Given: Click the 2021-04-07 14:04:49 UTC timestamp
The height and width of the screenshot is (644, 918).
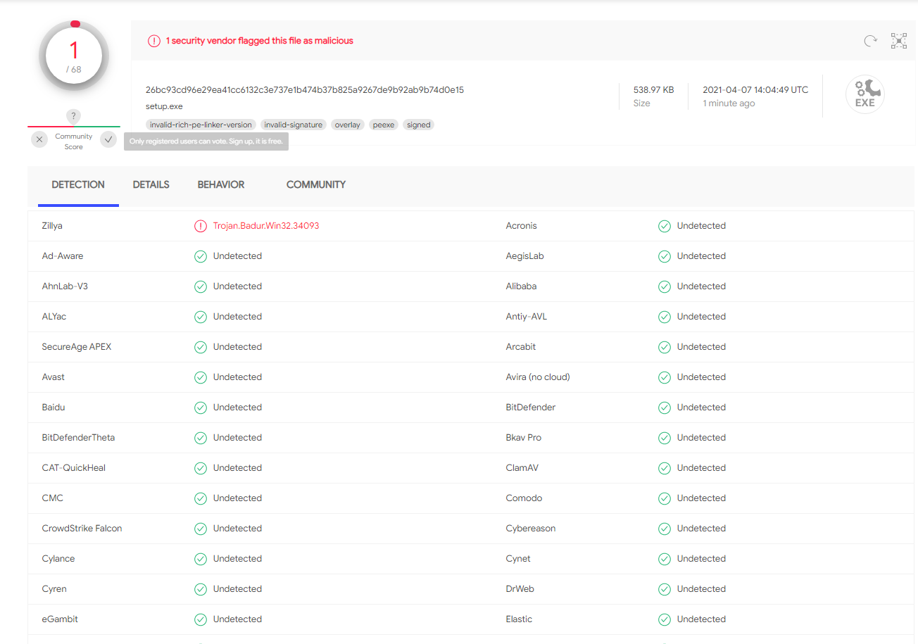Looking at the screenshot, I should (x=755, y=89).
